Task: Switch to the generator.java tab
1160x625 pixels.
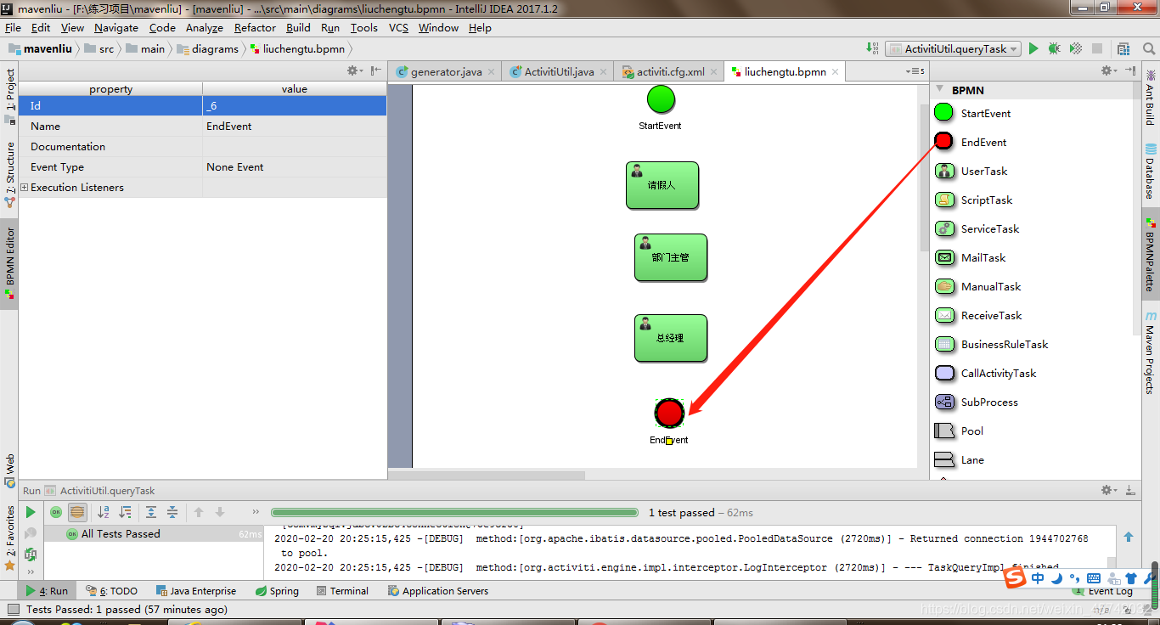Action: pyautogui.click(x=445, y=72)
